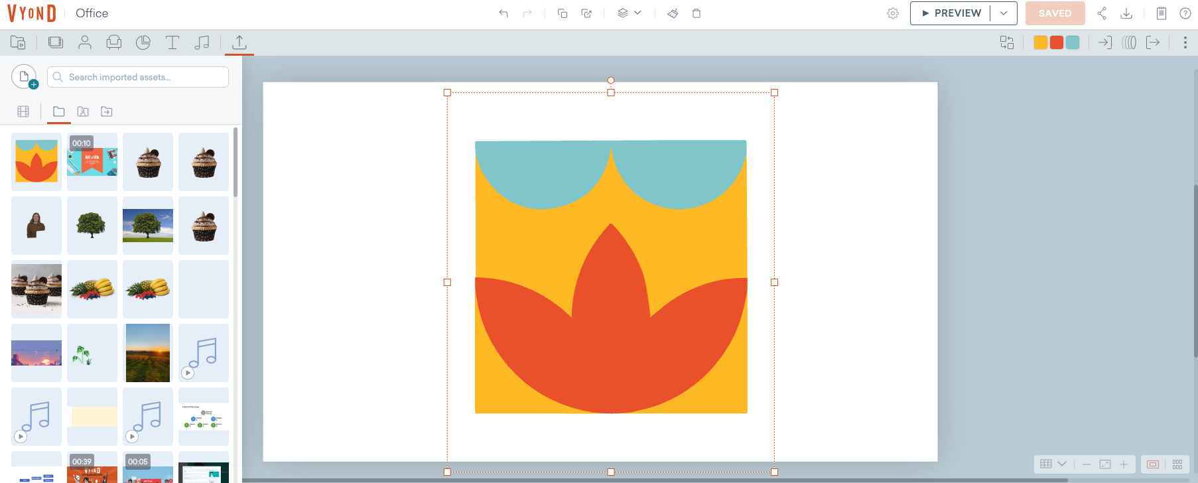This screenshot has height=483, width=1198.
Task: Select the flowchart diagram thumbnail
Action: (x=204, y=417)
